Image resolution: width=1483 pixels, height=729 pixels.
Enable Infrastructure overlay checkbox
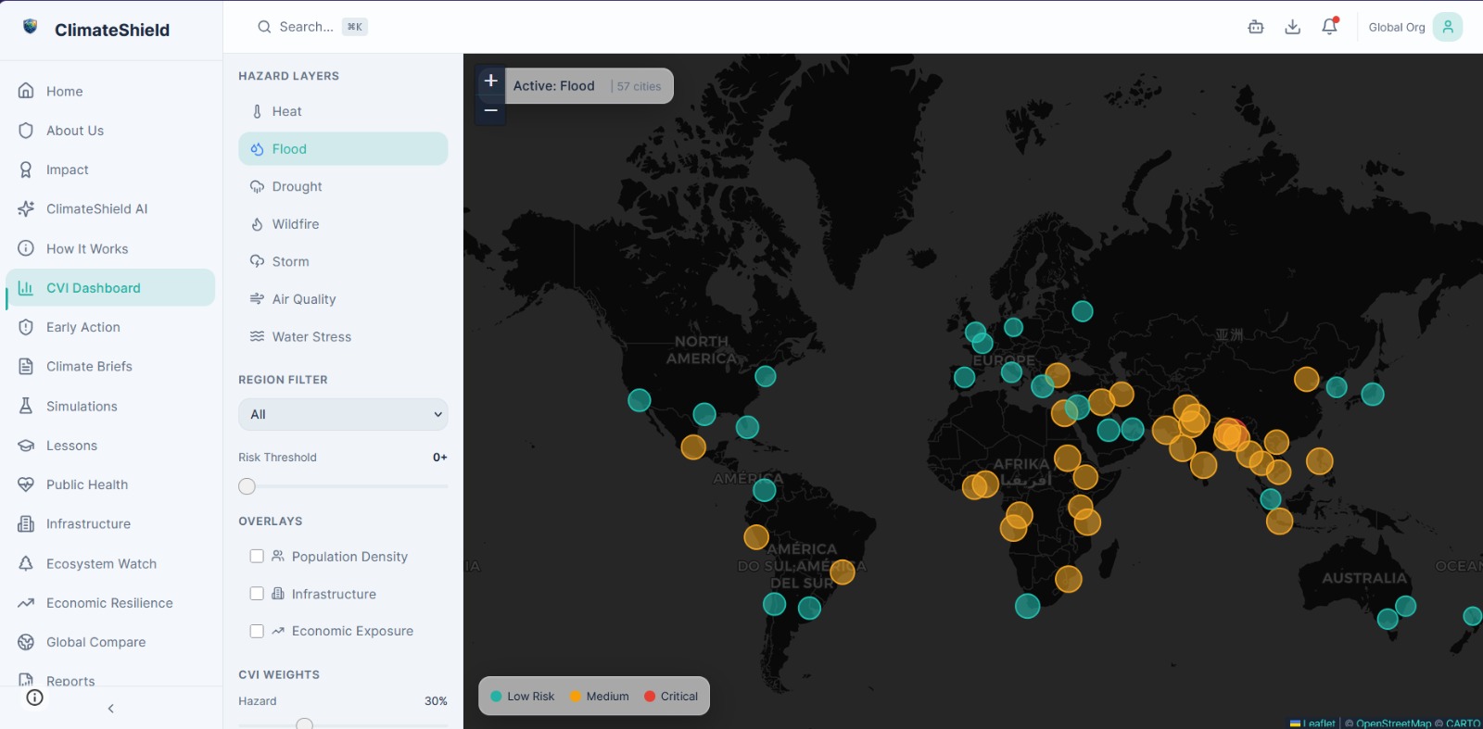point(257,594)
